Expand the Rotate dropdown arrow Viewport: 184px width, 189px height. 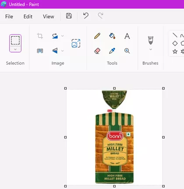pyautogui.click(x=62, y=36)
